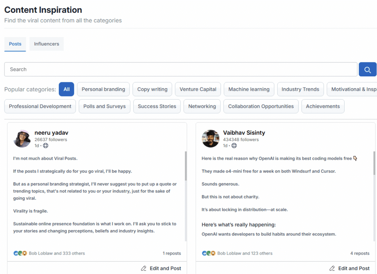The height and width of the screenshot is (274, 377).
Task: Click globe visibility icon on Vaibhav Sisinty's post
Action: pos(234,146)
